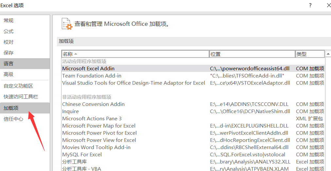
Task: Select MySQL For Excel entry
Action: click(x=193, y=154)
